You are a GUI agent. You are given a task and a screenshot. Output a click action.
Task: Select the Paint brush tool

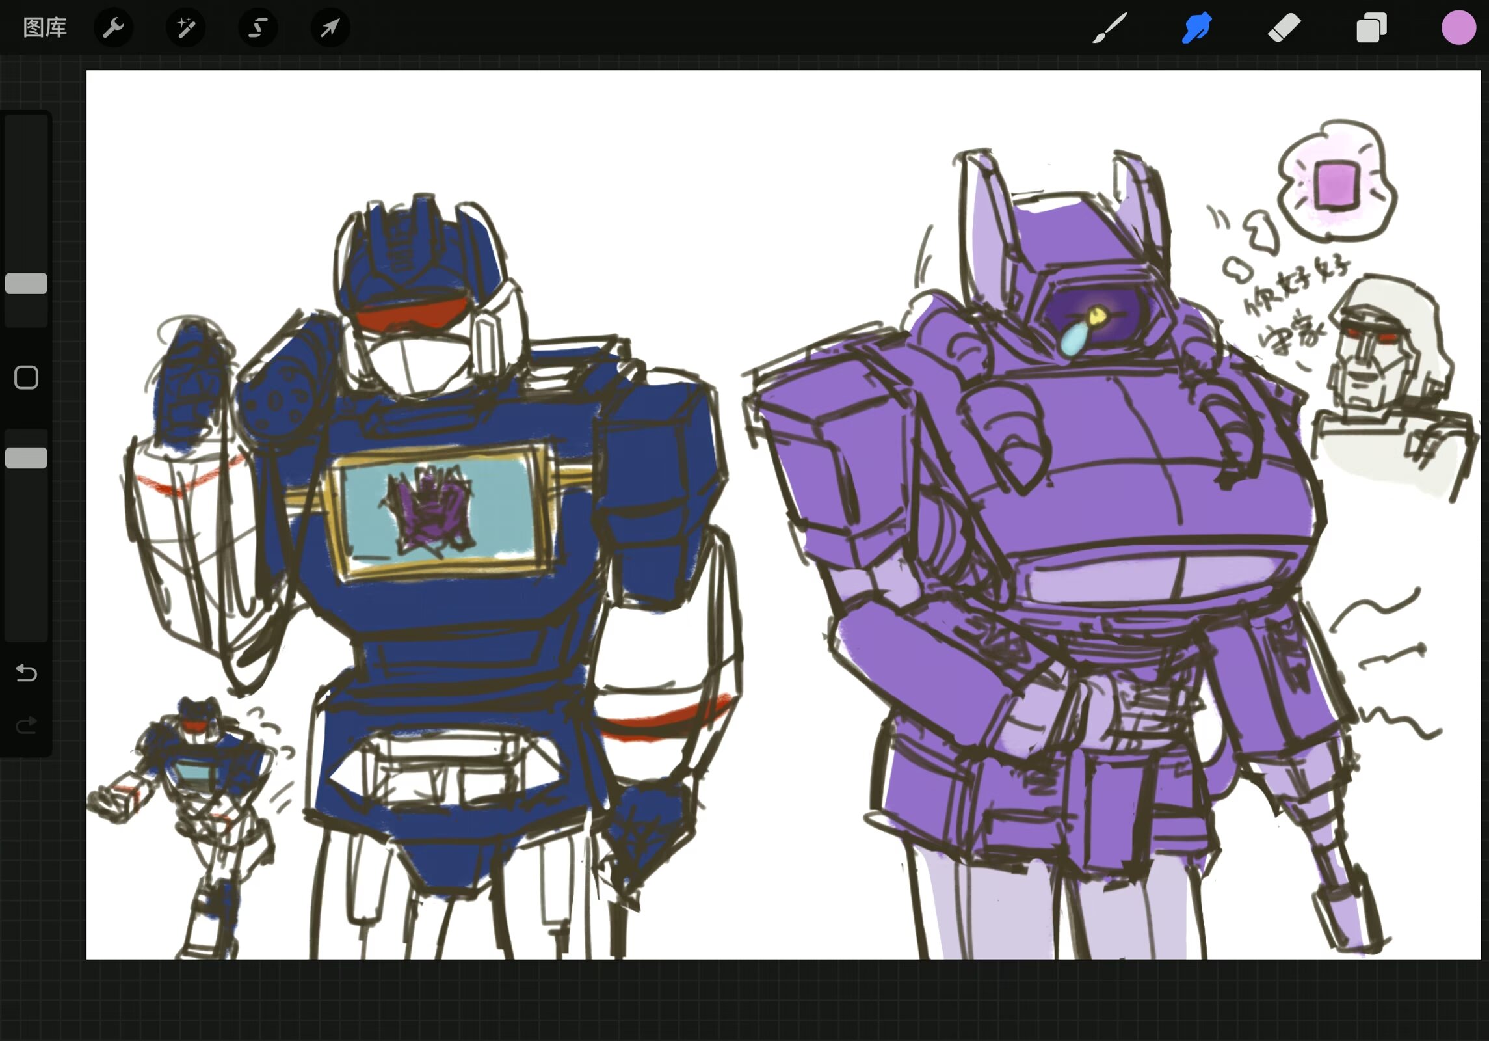click(1109, 28)
